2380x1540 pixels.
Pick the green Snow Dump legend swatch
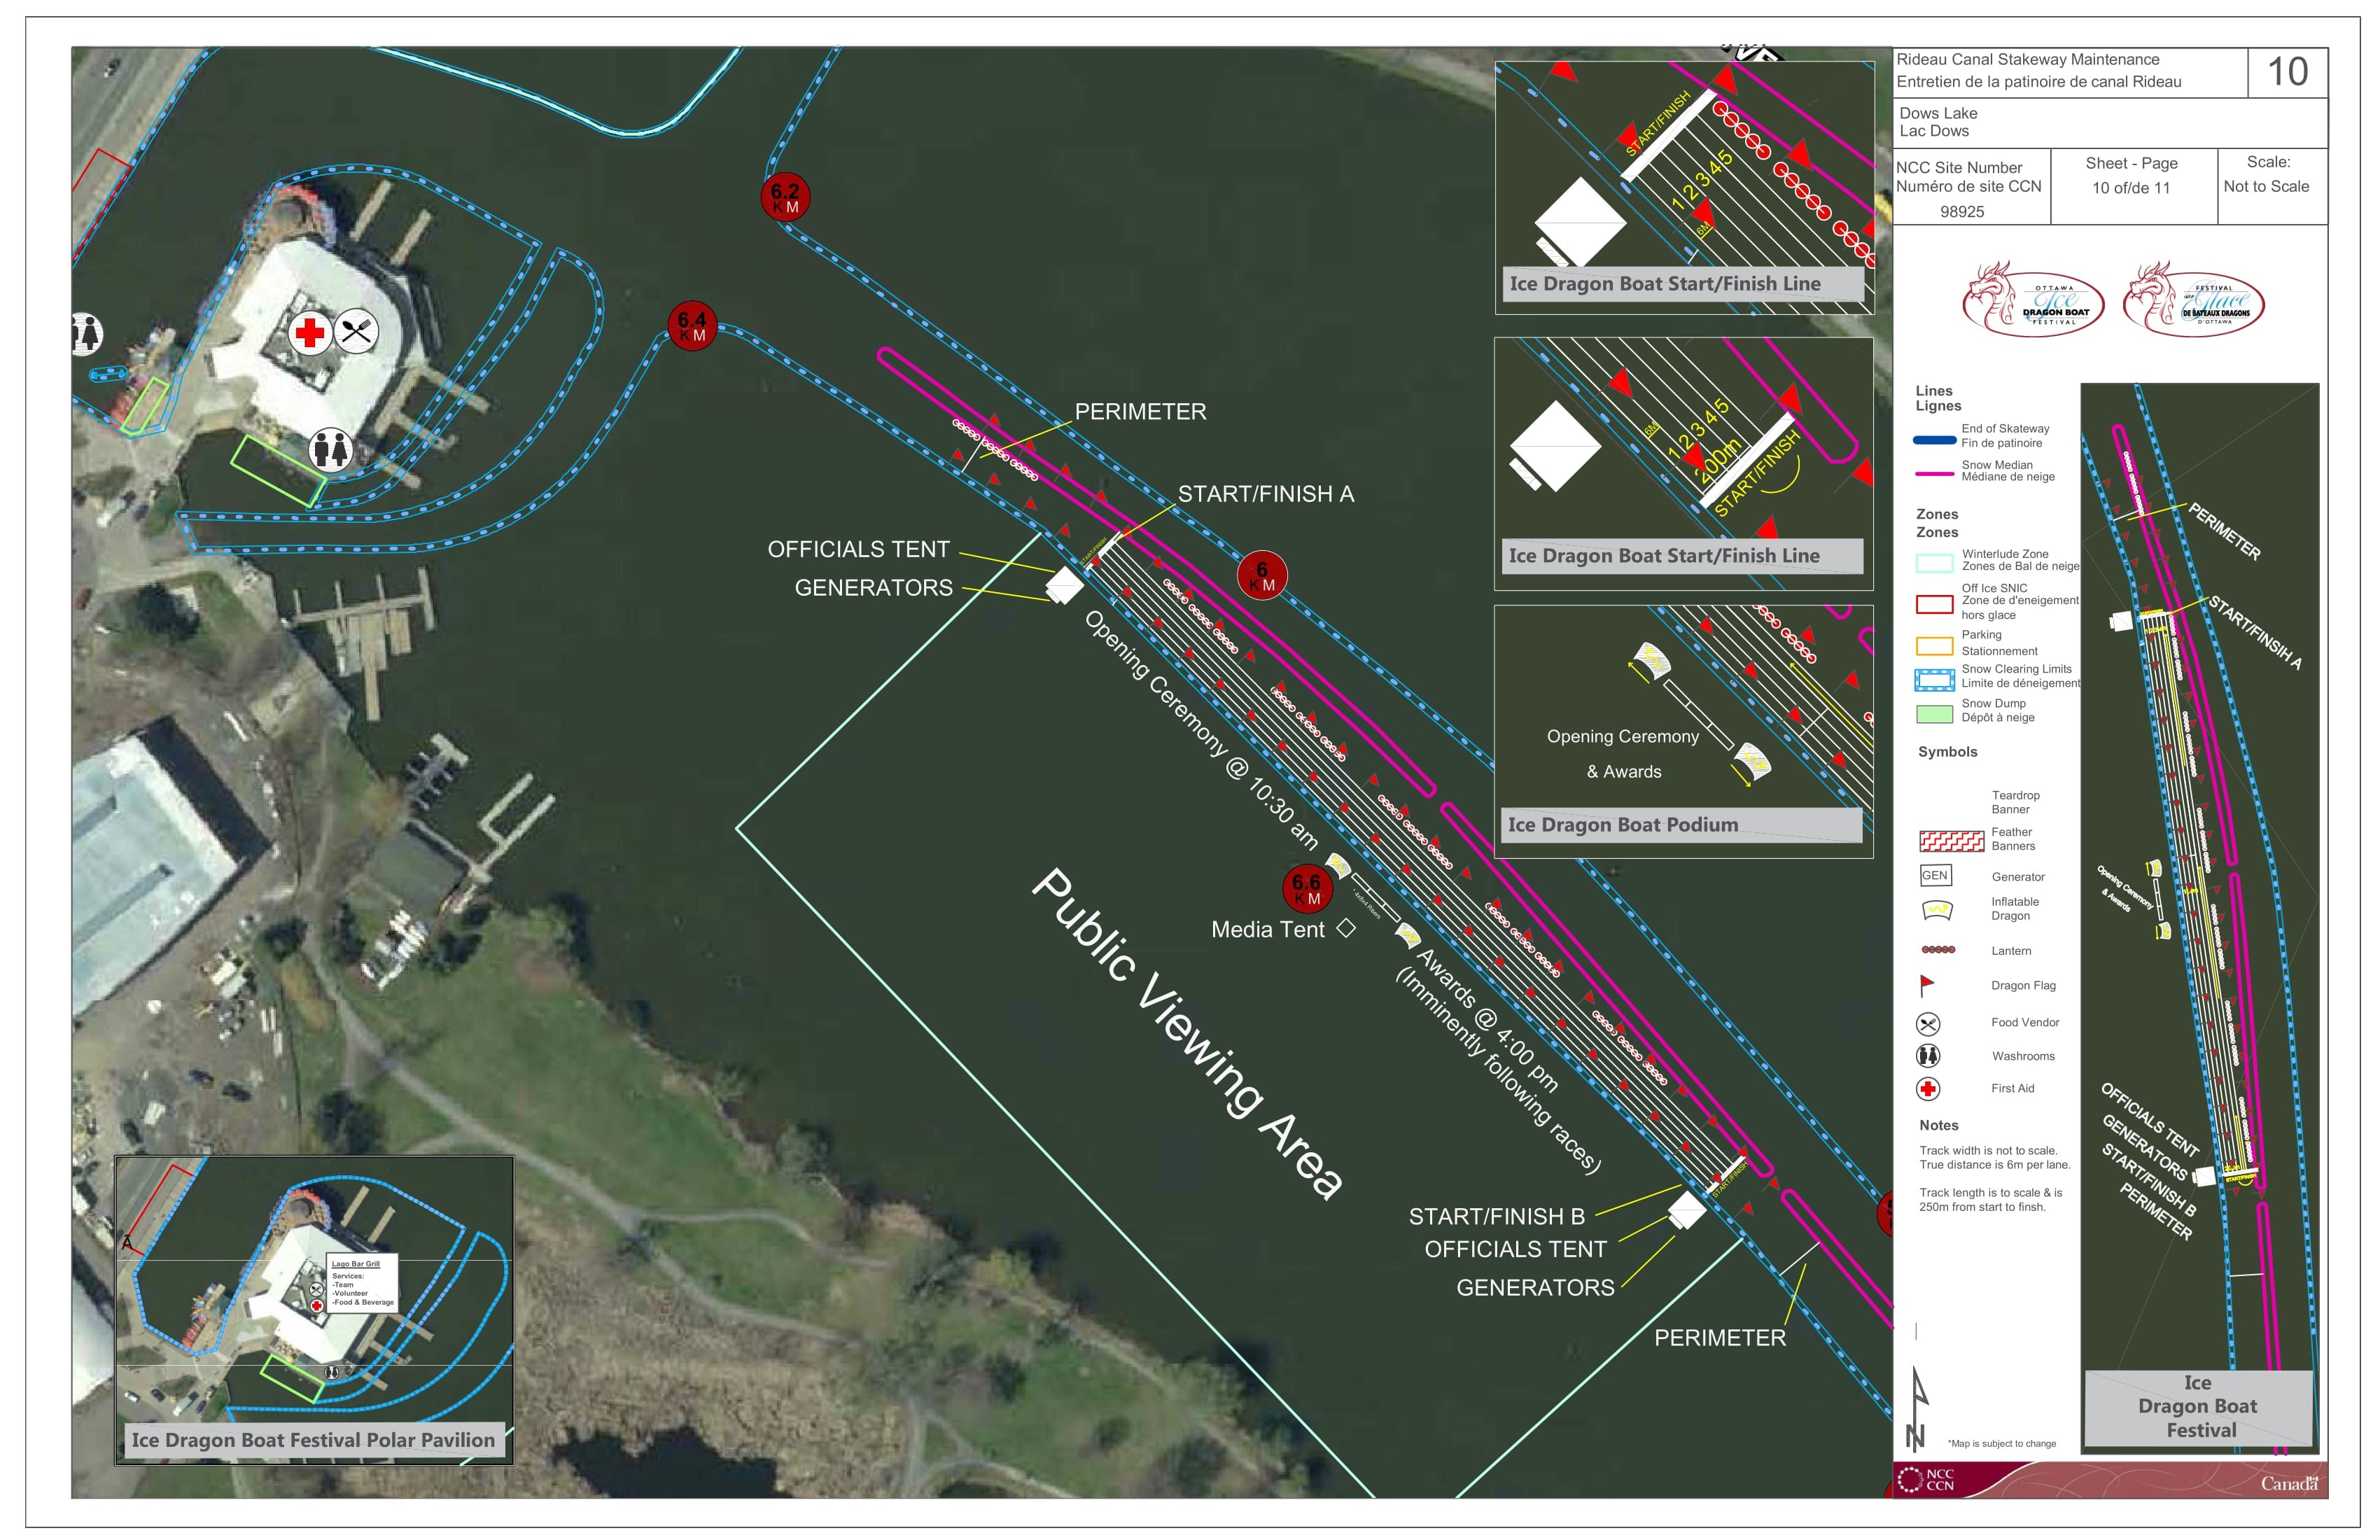(1934, 714)
